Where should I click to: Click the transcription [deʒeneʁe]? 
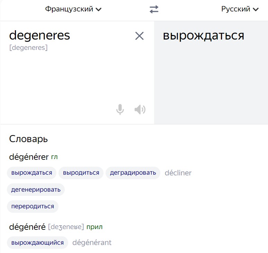point(66,227)
